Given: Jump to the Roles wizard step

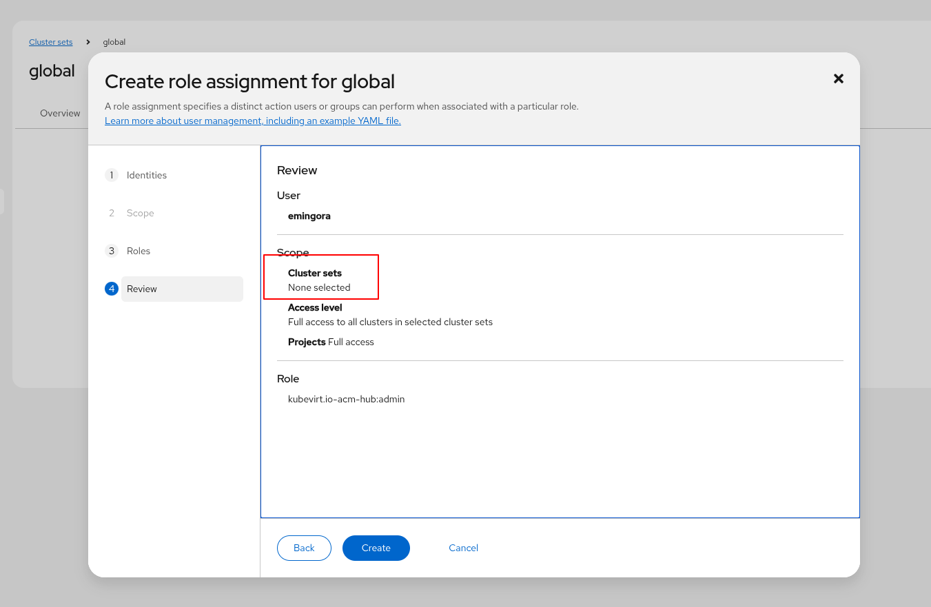Looking at the screenshot, I should click(139, 251).
